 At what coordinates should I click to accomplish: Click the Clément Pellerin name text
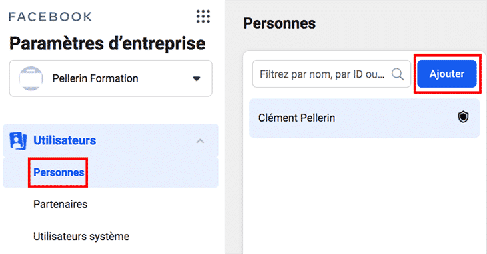(x=296, y=118)
